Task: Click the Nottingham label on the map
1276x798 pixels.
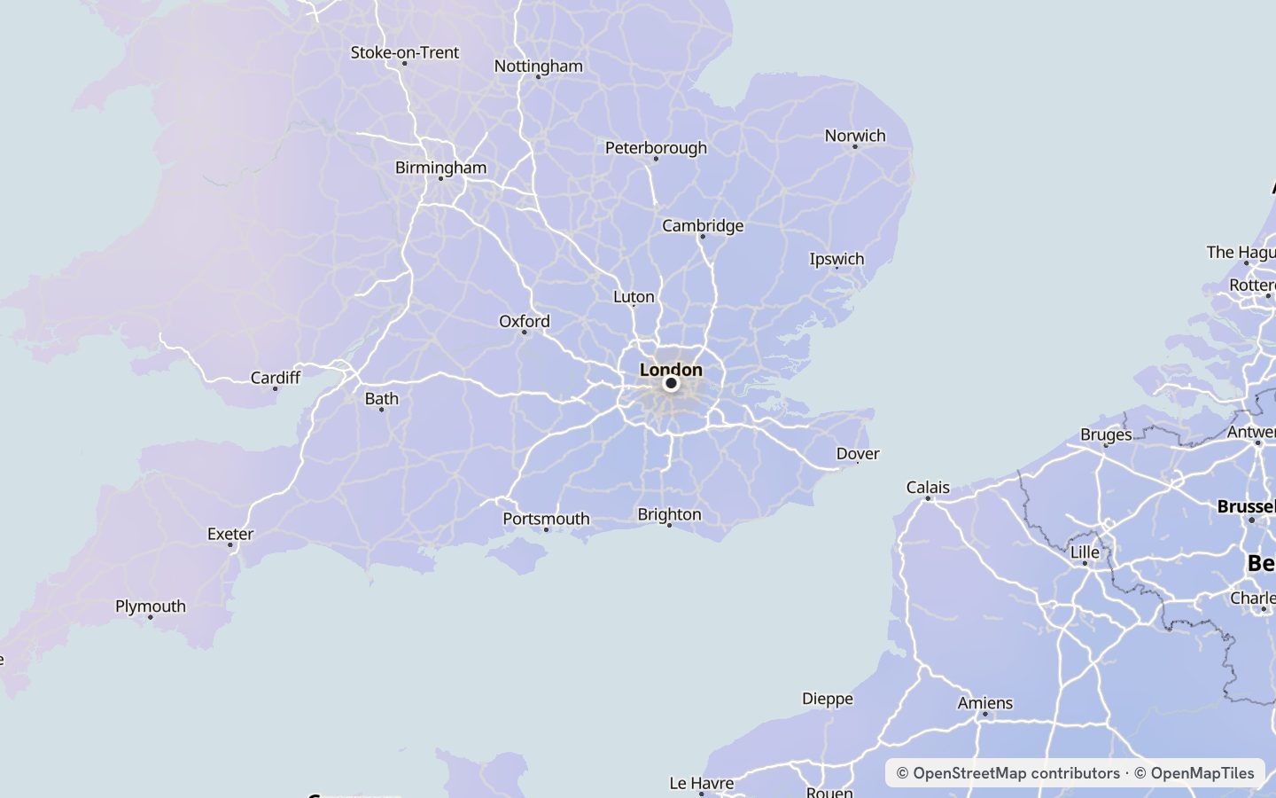Action: coord(539,66)
